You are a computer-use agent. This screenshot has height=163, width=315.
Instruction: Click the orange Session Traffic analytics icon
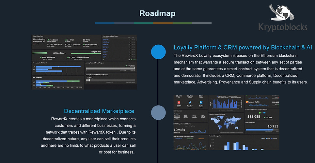pos(247,102)
